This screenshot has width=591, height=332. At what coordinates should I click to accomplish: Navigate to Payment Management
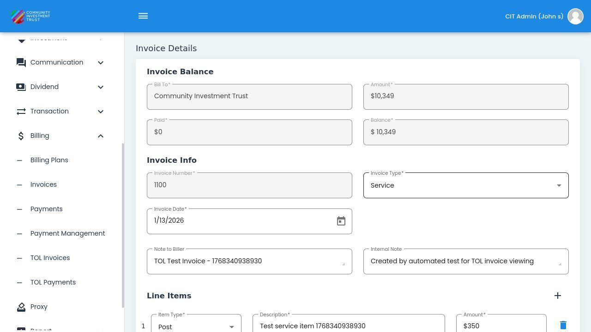coord(67,234)
